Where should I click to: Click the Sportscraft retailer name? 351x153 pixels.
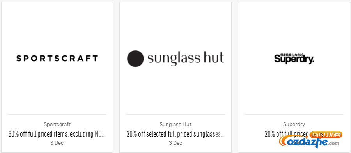pyautogui.click(x=57, y=124)
